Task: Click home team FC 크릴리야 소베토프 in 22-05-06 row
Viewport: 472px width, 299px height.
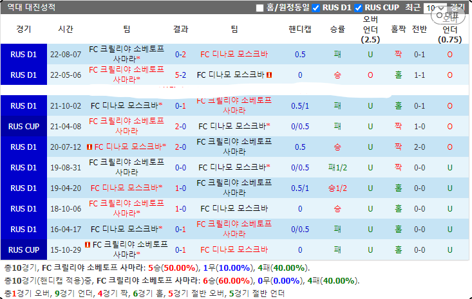Action: tap(126, 75)
